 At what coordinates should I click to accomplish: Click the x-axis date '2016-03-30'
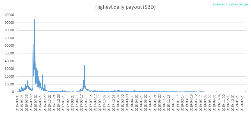coord(17,103)
